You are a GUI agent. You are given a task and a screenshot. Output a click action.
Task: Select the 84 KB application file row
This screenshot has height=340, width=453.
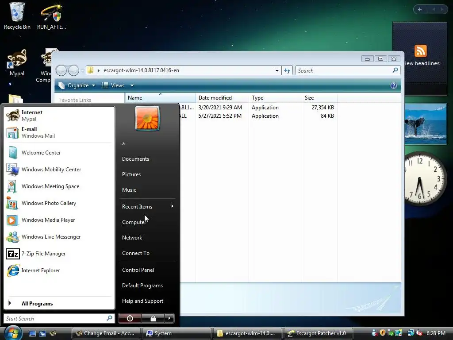258,116
